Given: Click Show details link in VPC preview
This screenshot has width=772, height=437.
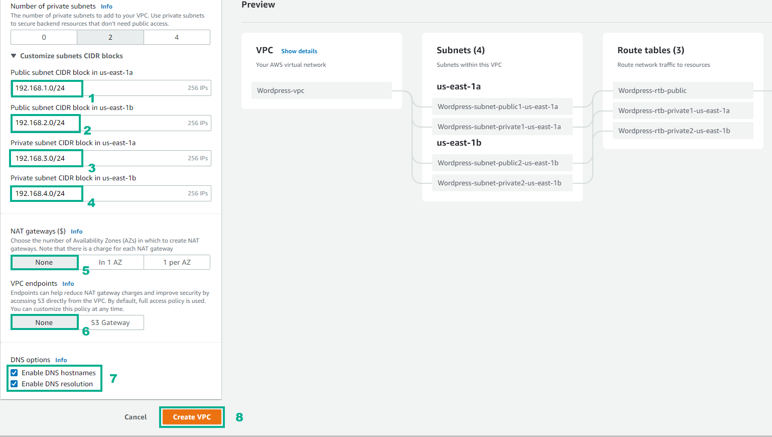Looking at the screenshot, I should point(299,51).
